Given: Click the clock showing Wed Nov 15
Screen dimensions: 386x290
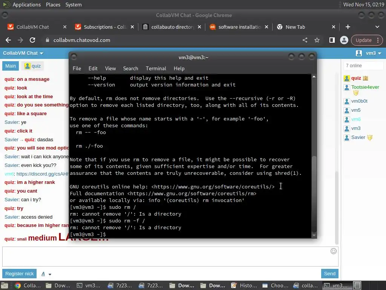Looking at the screenshot, I should (363, 5).
